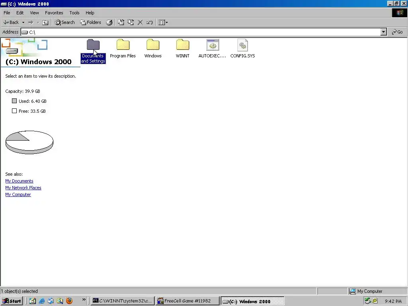Click the drive icon in the address bar
This screenshot has height=306, width=408.
25,32
